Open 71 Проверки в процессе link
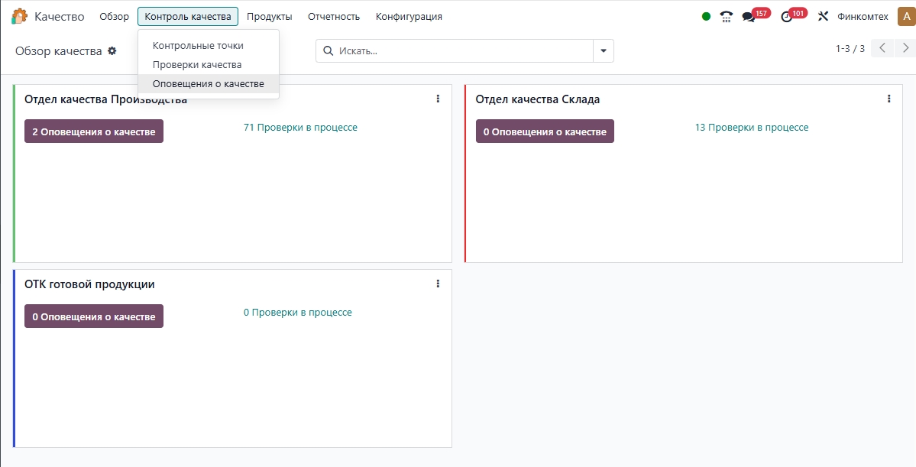The height and width of the screenshot is (467, 916). pos(300,128)
